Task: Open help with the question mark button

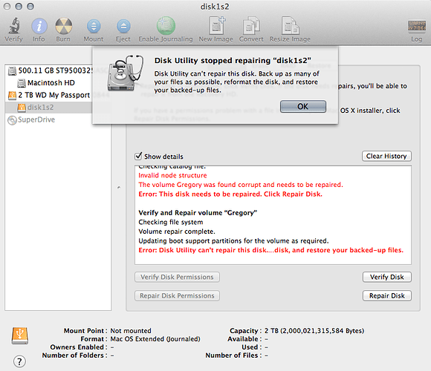Action: (19, 361)
